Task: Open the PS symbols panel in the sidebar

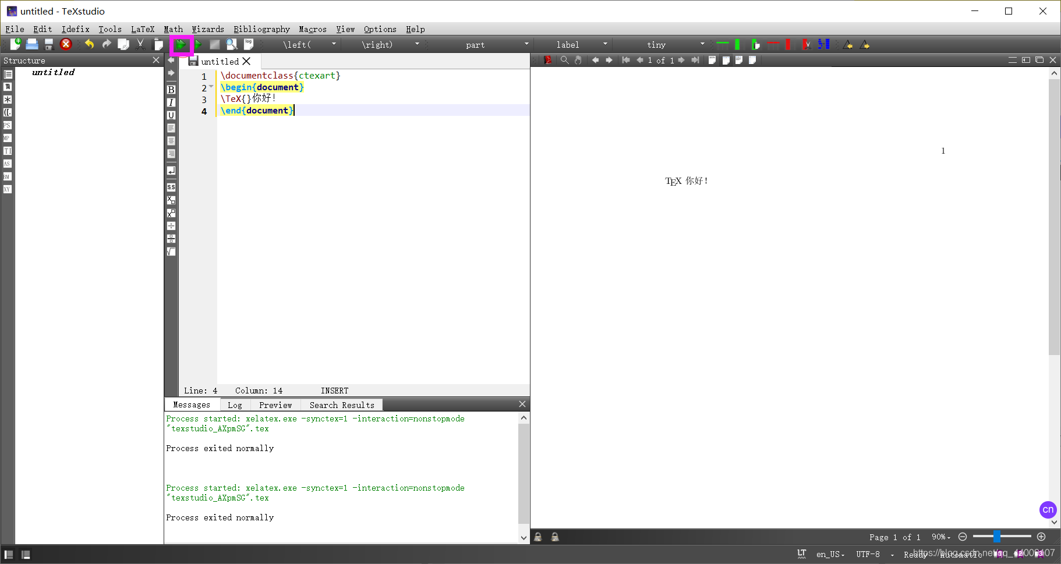Action: 8,125
